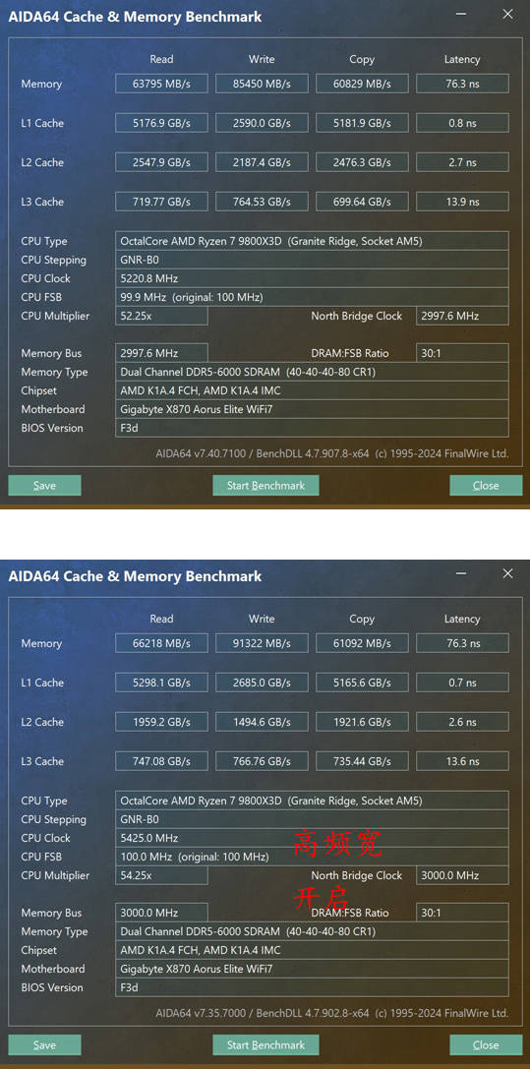Screen dimensions: 530x1069
Task: Select L1 Cache Write value 2685.0 GB/s
Action: pyautogui.click(x=262, y=683)
